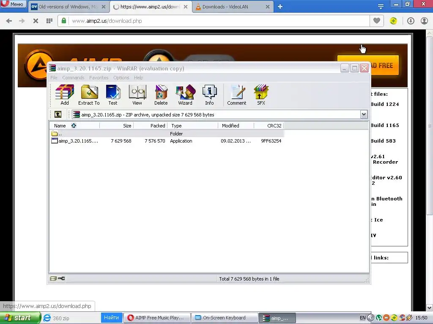Click the Internet Explorer quick launch icon
The width and height of the screenshot is (433, 324).
[47, 318]
